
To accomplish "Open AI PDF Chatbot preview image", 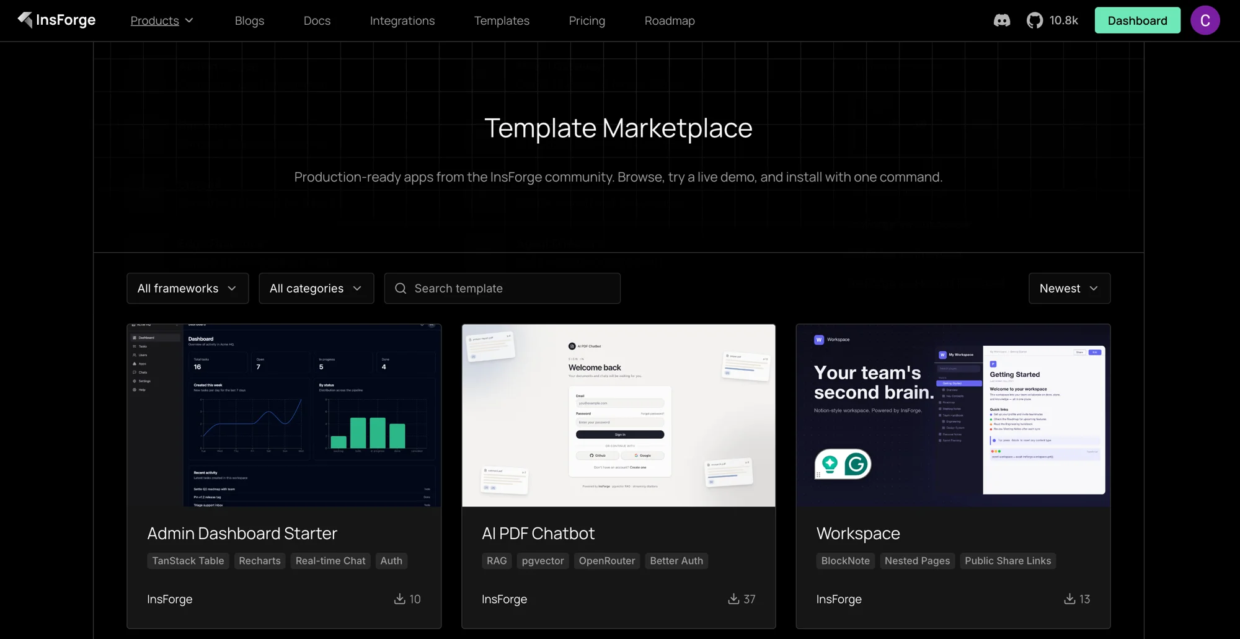I will [618, 415].
